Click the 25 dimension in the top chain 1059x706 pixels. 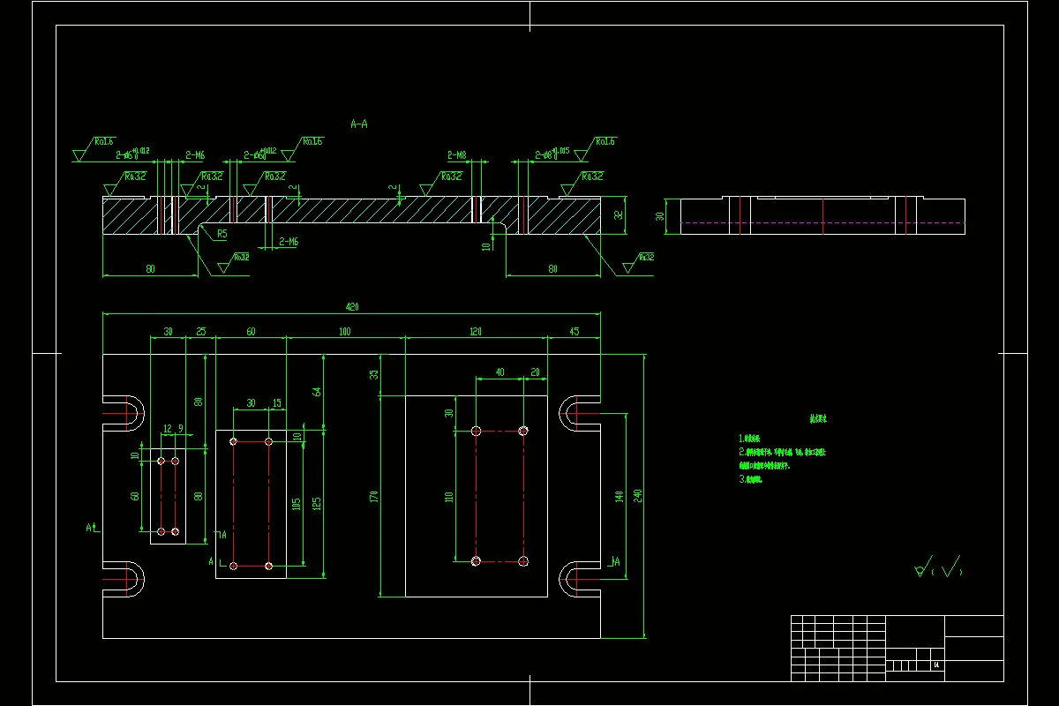(201, 332)
